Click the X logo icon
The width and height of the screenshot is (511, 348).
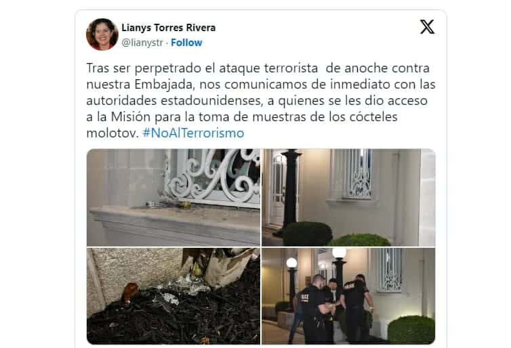[427, 27]
